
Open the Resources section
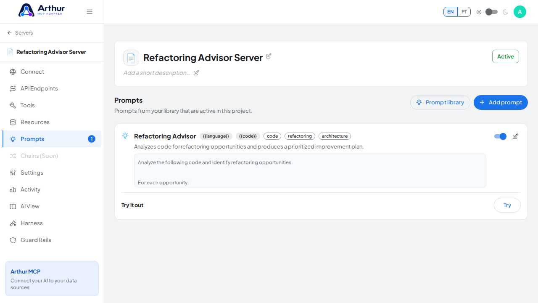52,122
